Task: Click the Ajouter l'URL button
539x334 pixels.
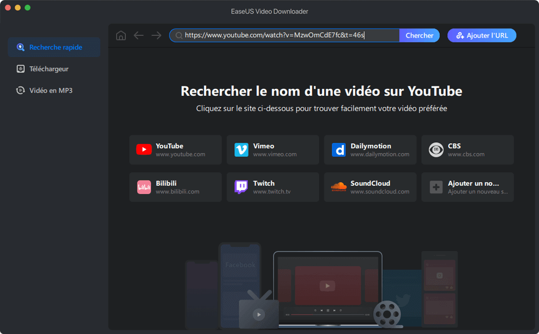Action: [x=481, y=35]
